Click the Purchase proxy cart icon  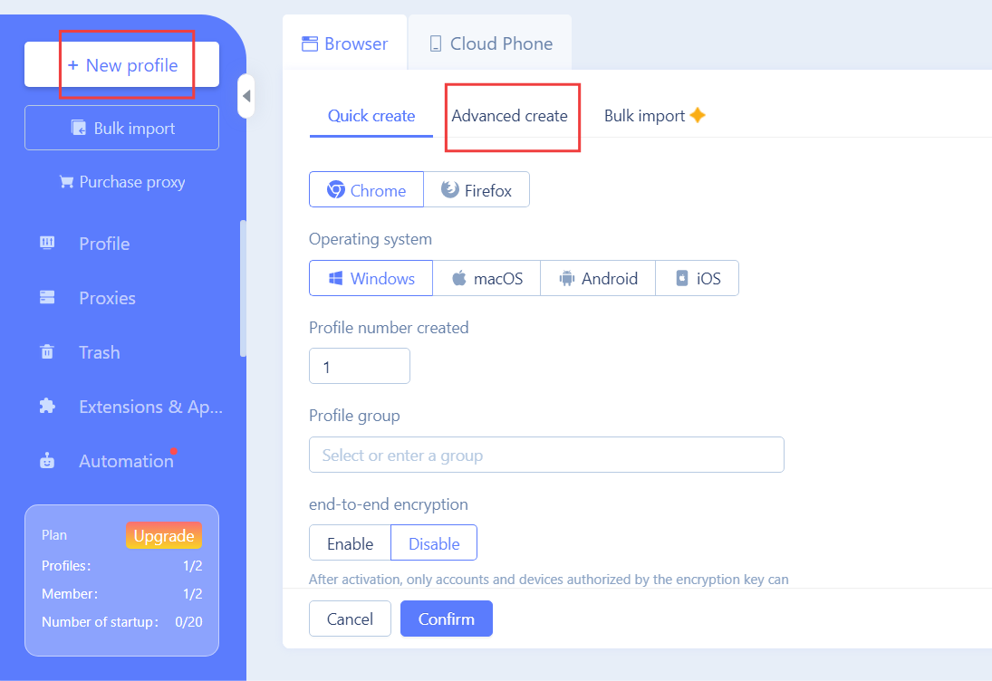point(66,182)
